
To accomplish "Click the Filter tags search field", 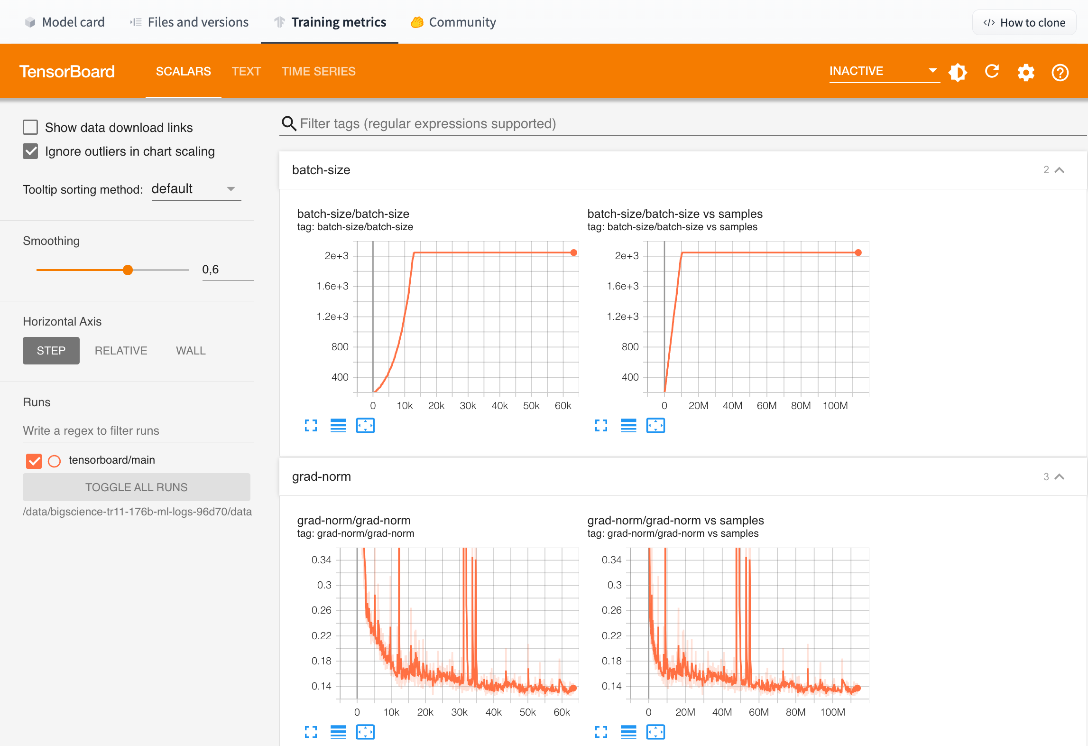I will tap(428, 123).
